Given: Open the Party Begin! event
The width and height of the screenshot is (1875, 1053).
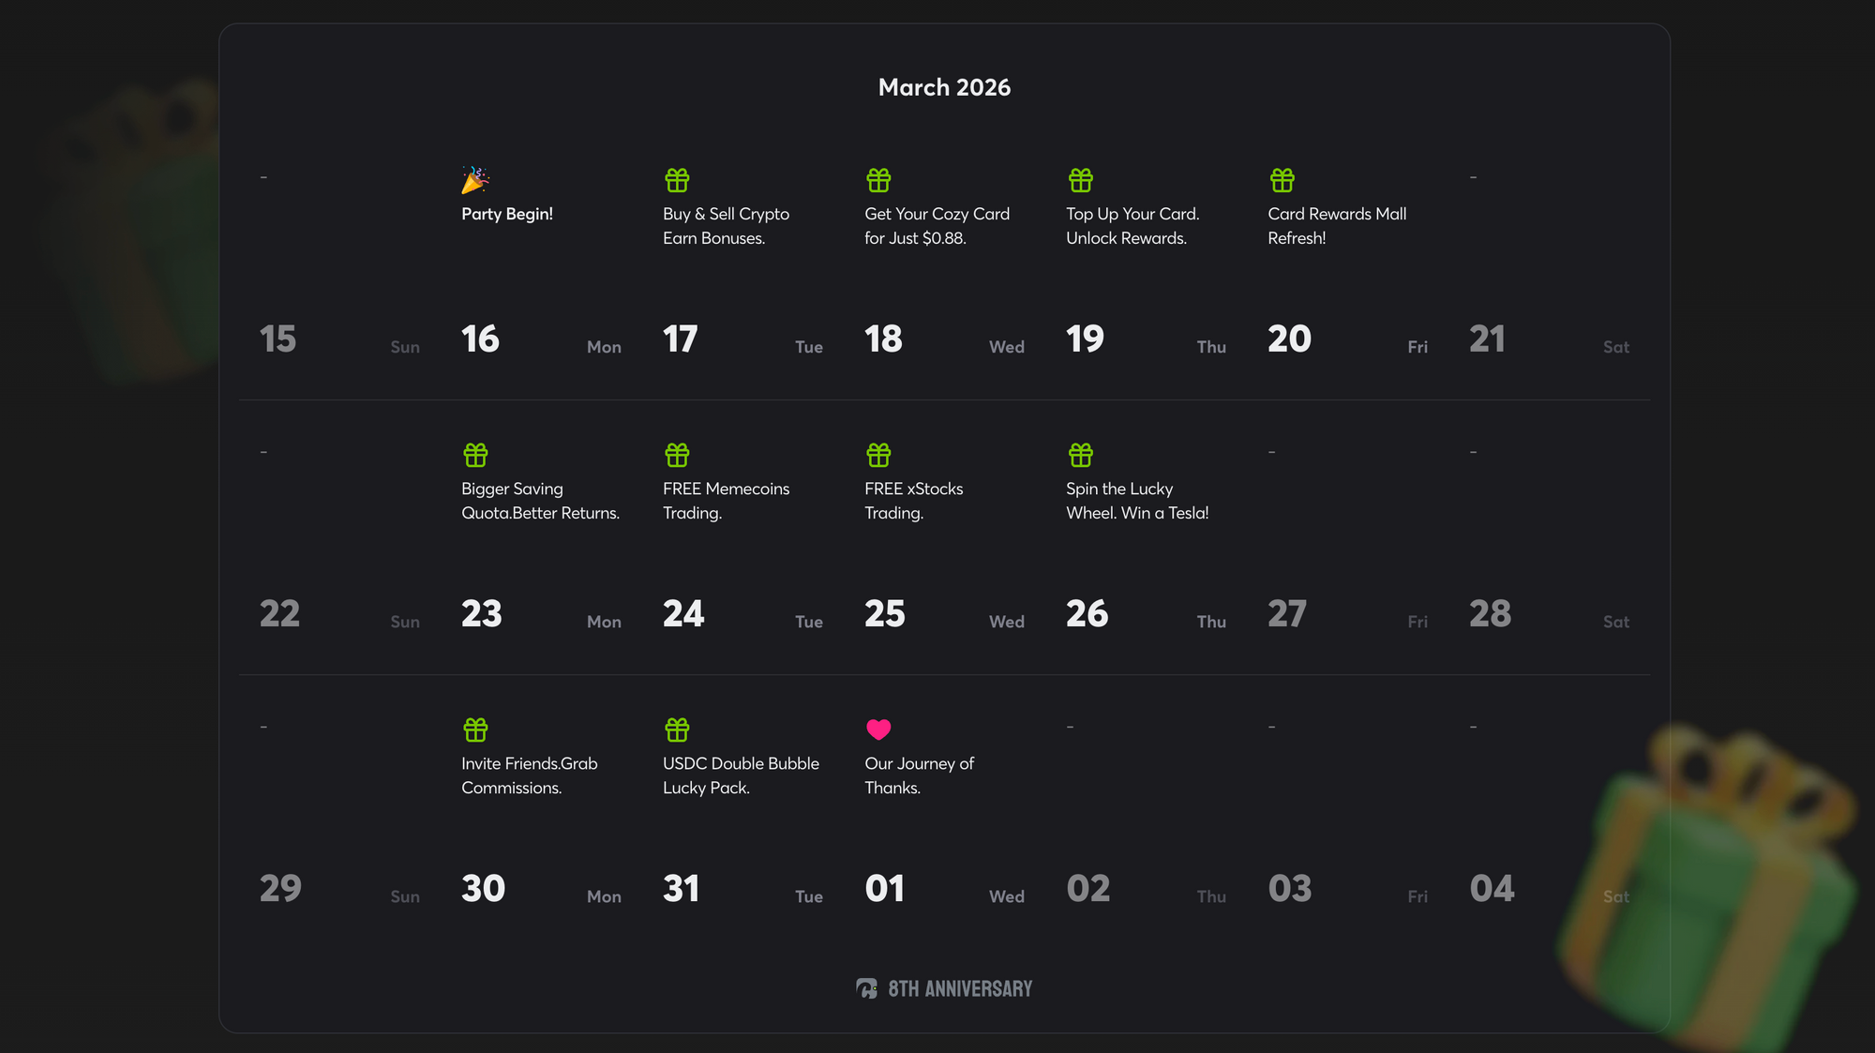Looking at the screenshot, I should pyautogui.click(x=507, y=214).
